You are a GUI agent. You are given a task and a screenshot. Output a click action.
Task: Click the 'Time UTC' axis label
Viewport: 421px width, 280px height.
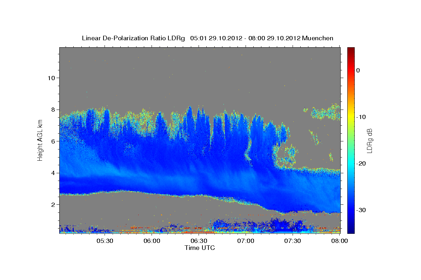pos(200,248)
